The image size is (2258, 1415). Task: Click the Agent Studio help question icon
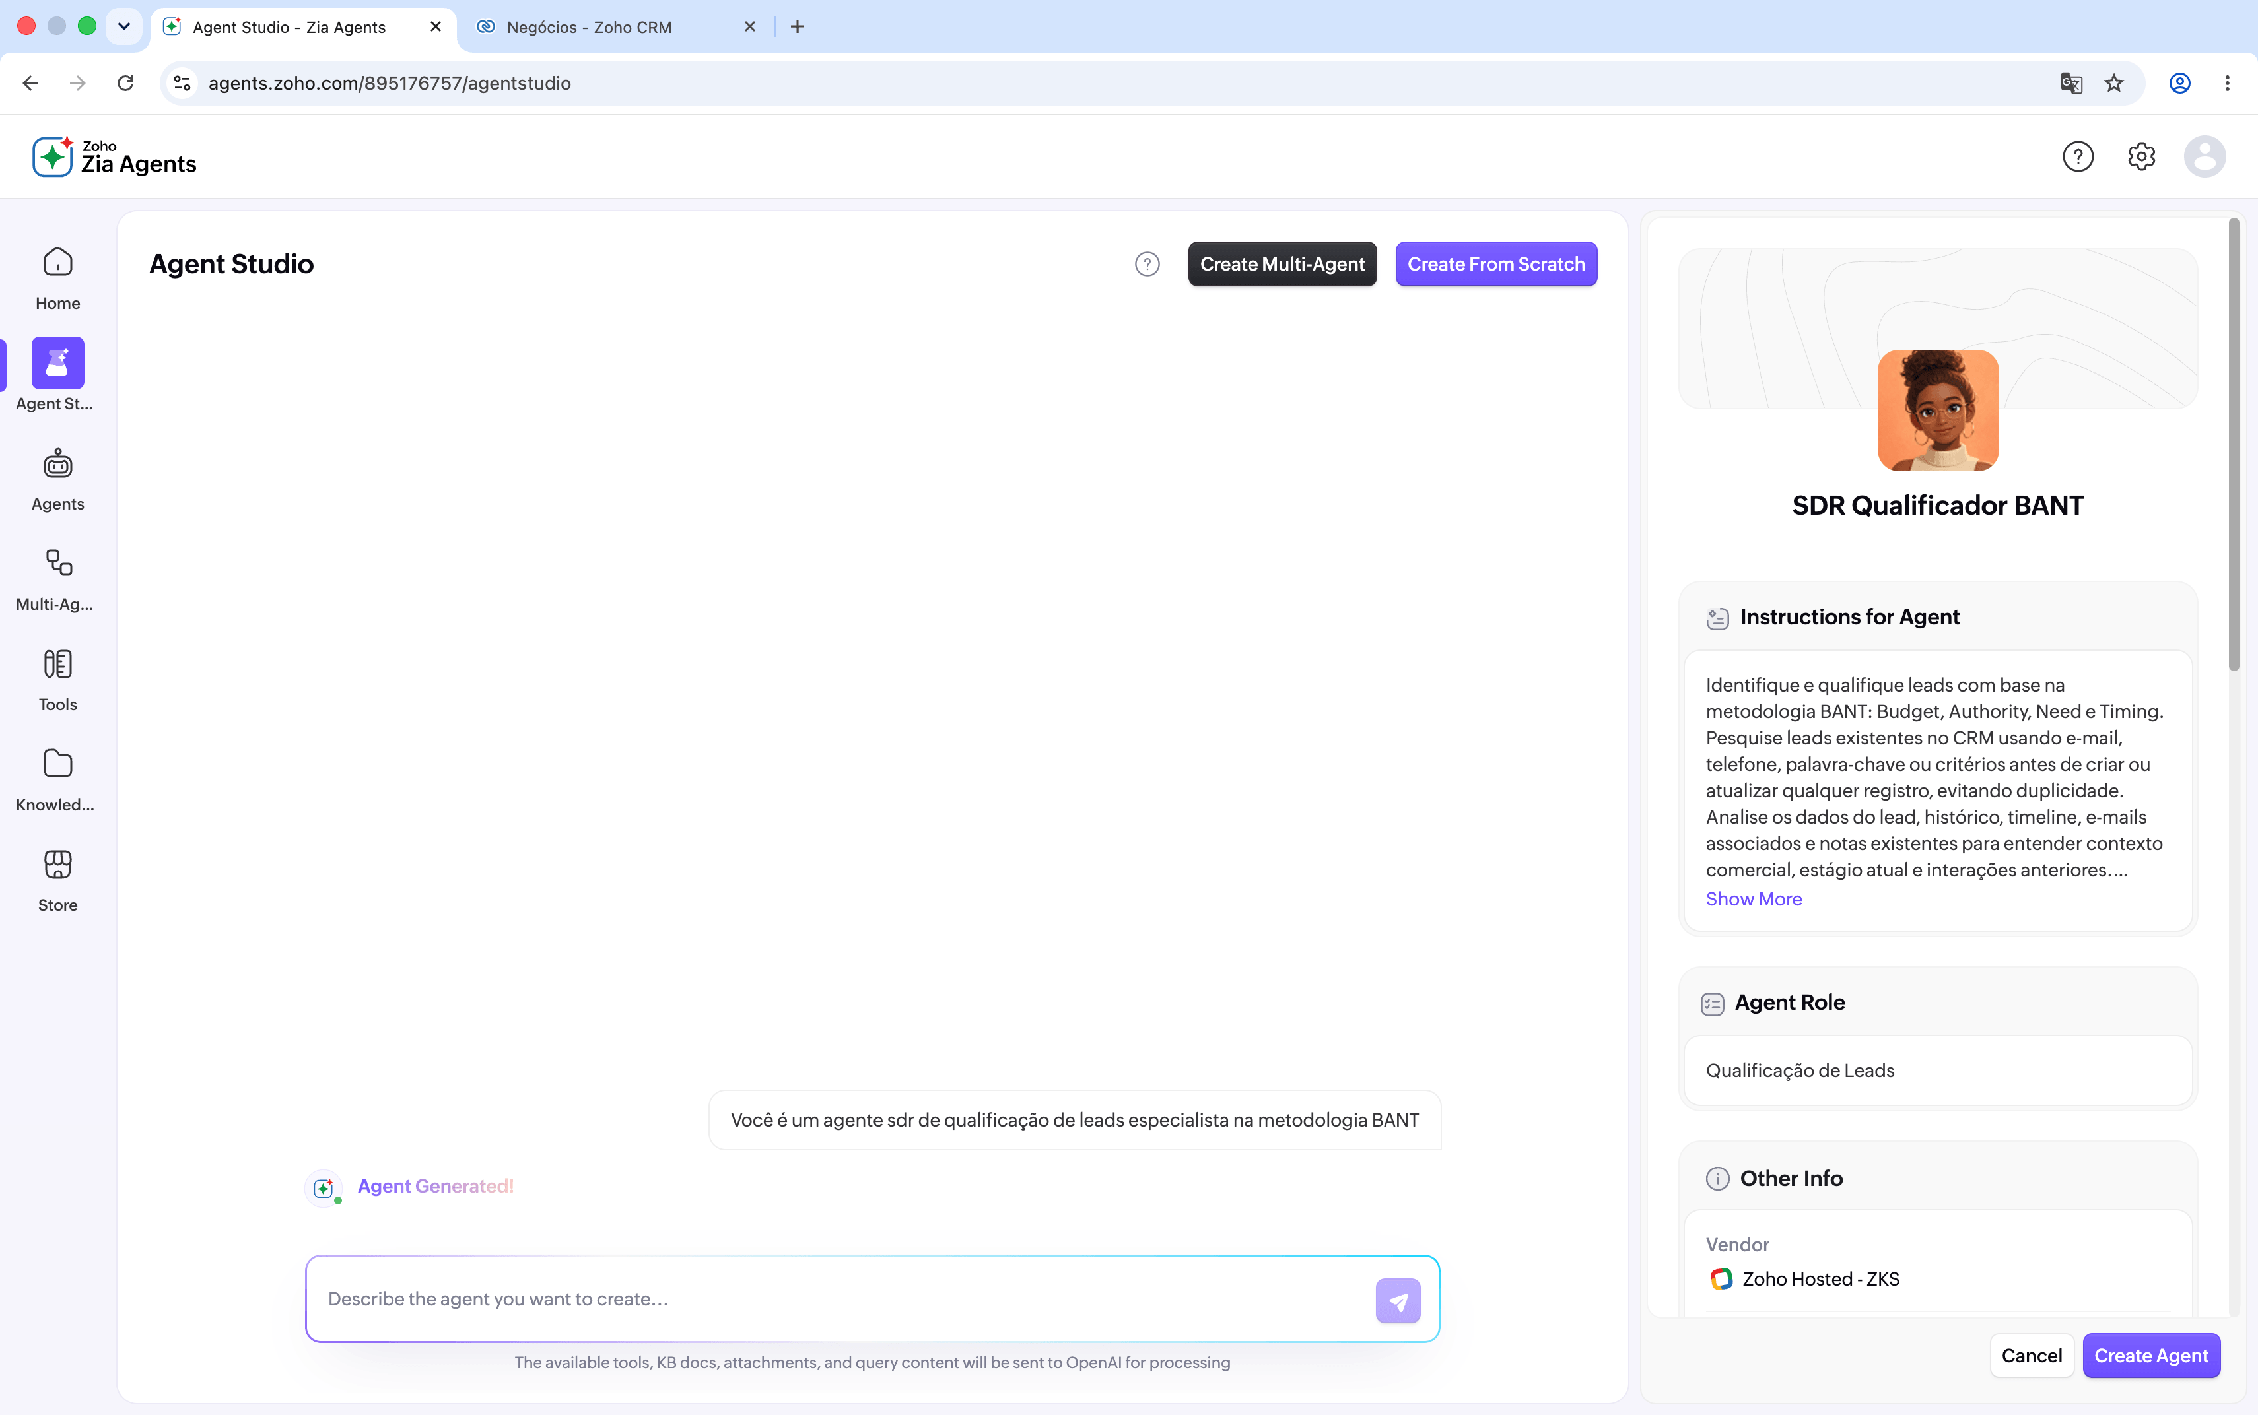point(1147,265)
